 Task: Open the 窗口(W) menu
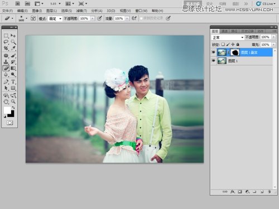click(141, 11)
